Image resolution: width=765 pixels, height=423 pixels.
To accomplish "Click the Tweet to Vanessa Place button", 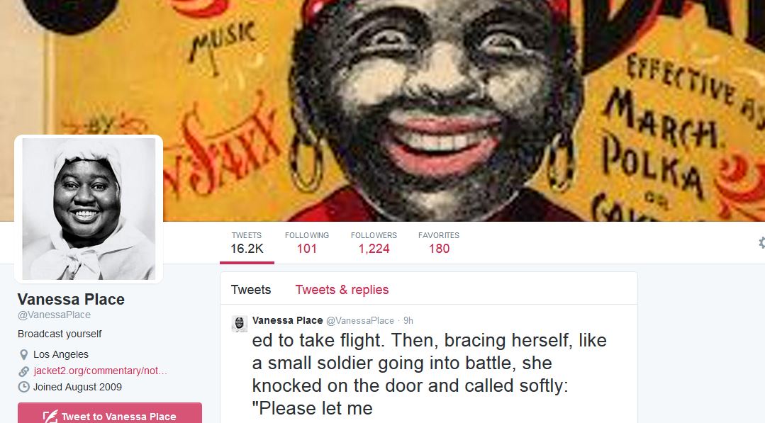I will click(x=110, y=413).
